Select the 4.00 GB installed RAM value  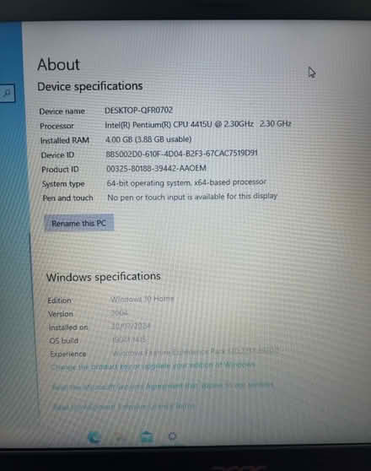(x=148, y=139)
